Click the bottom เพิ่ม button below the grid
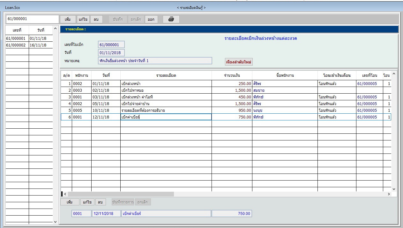 click(70, 202)
